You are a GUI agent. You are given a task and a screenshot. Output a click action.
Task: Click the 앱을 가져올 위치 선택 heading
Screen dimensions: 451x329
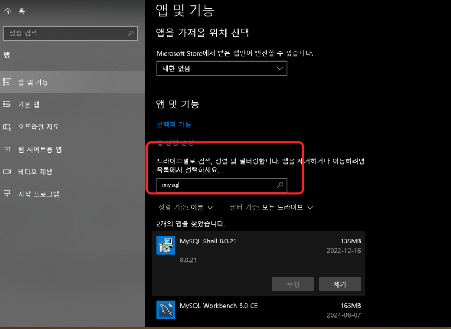[203, 33]
